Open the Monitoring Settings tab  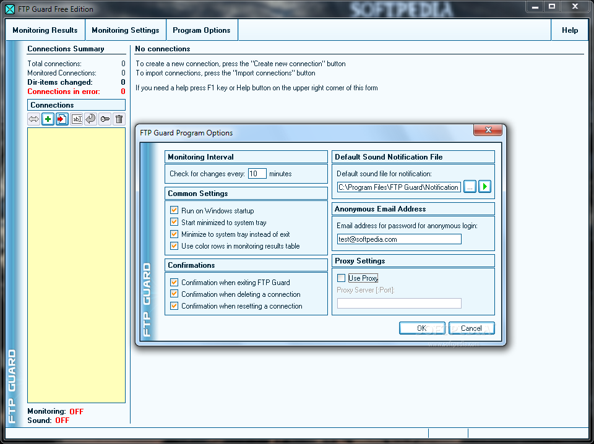pyautogui.click(x=126, y=30)
